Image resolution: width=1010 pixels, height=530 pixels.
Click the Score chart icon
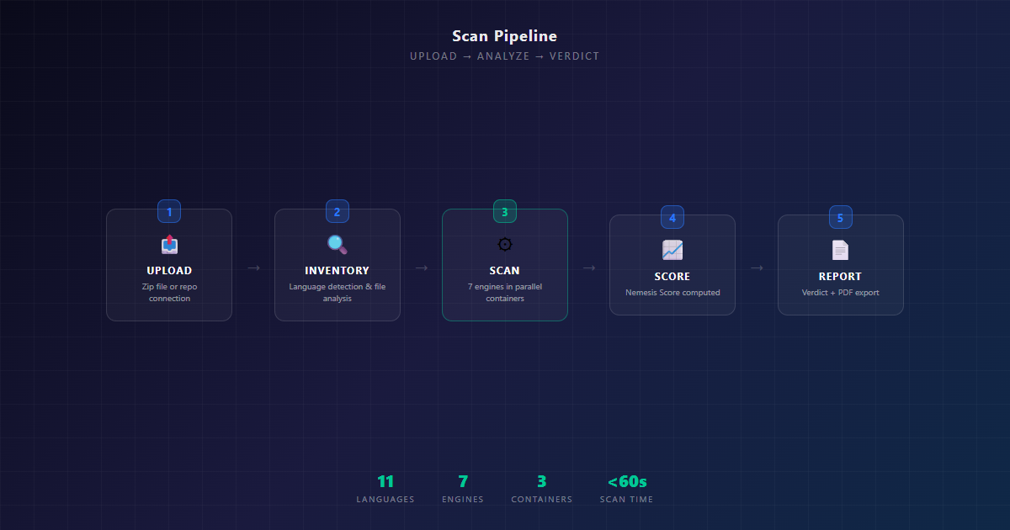(x=672, y=251)
